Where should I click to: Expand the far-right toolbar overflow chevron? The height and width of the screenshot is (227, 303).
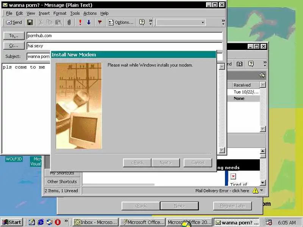[223, 22]
